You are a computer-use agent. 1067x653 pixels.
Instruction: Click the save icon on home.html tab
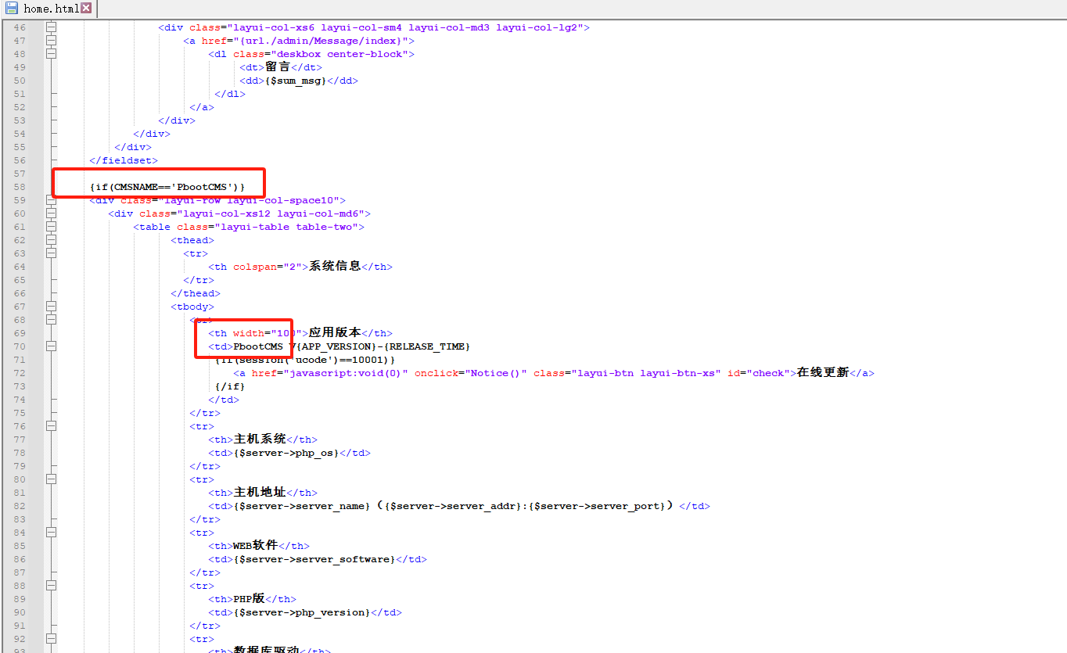click(x=12, y=9)
